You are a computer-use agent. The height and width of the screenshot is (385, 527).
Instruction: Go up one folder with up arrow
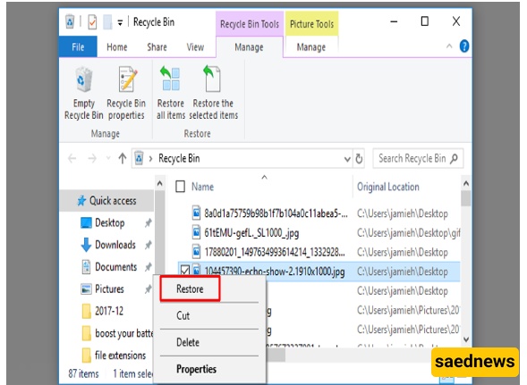point(123,158)
